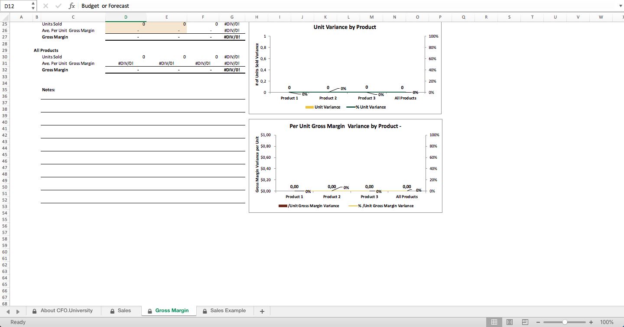Click the Name Box showing D12
The height and width of the screenshot is (327, 624).
[16, 6]
